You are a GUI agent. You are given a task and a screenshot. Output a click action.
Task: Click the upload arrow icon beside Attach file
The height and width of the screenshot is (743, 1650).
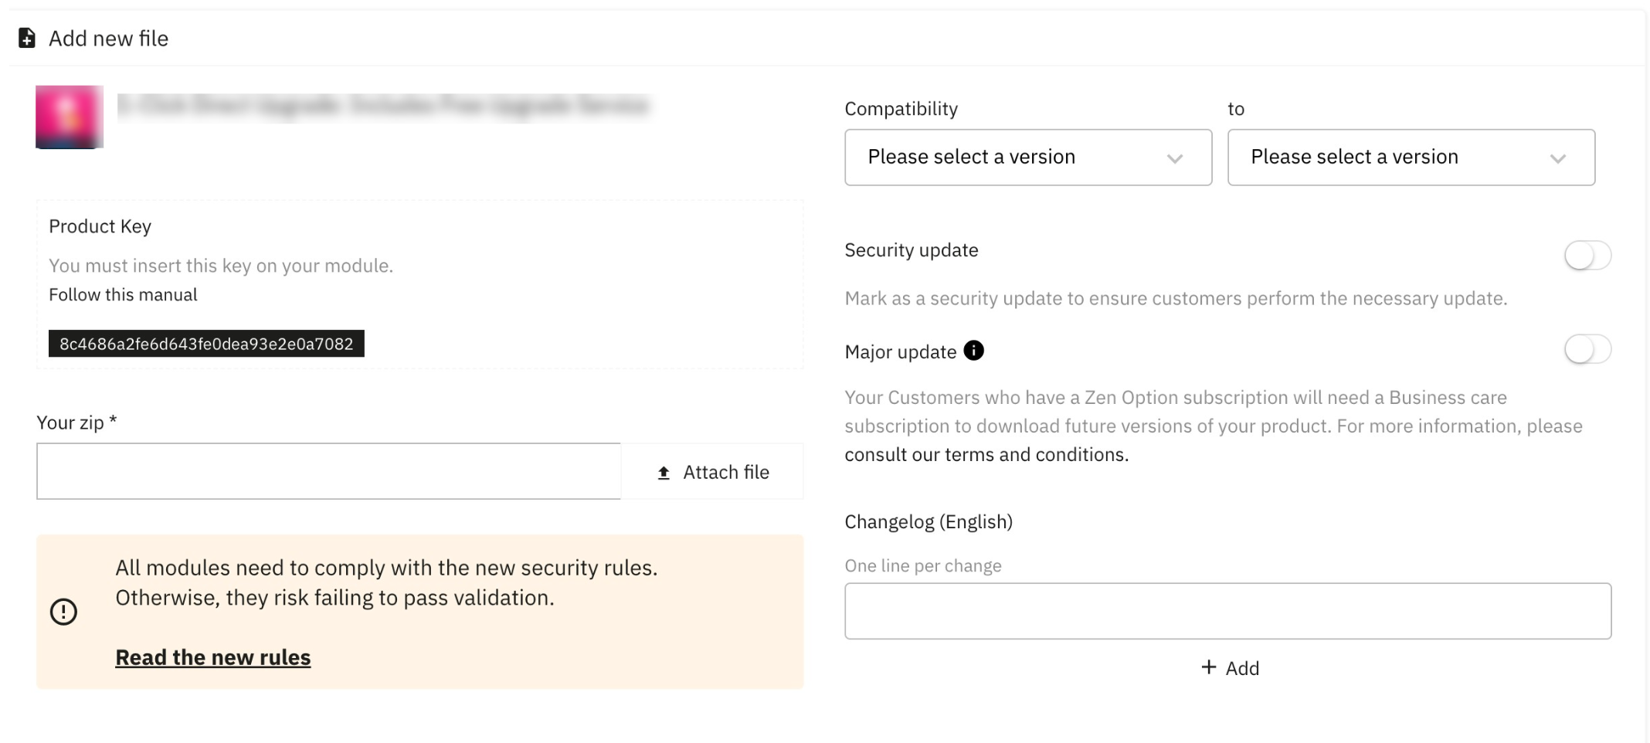pos(664,473)
